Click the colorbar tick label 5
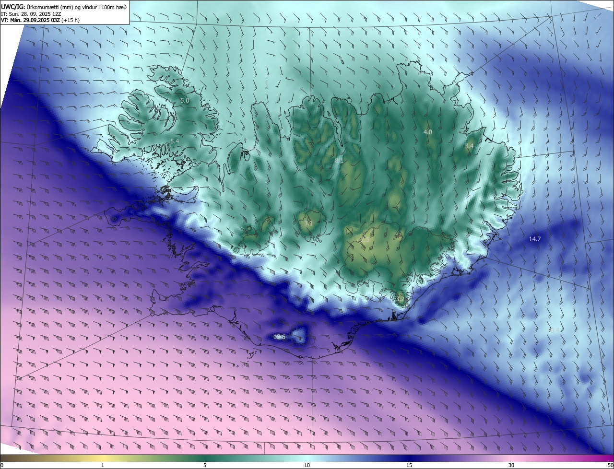 (205, 465)
